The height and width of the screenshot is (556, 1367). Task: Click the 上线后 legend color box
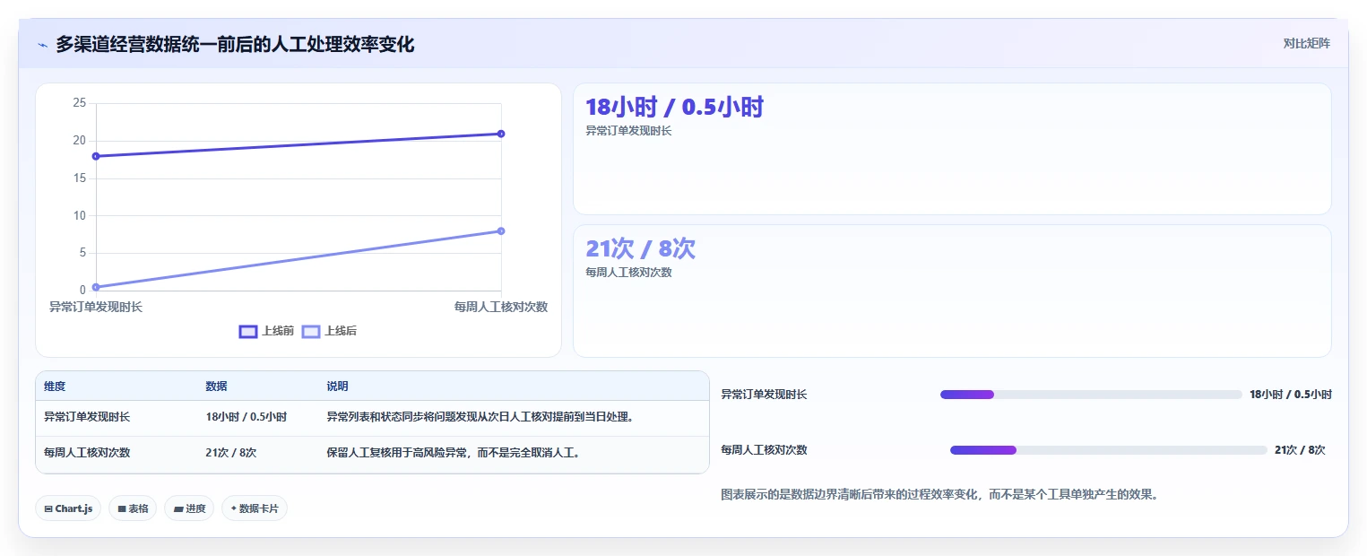[x=310, y=332]
